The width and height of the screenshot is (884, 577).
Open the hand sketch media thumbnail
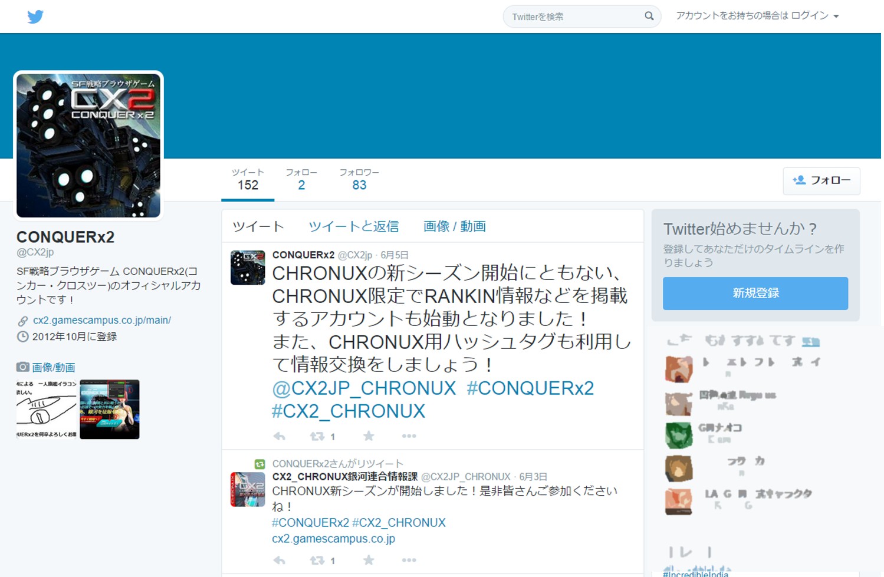click(47, 410)
